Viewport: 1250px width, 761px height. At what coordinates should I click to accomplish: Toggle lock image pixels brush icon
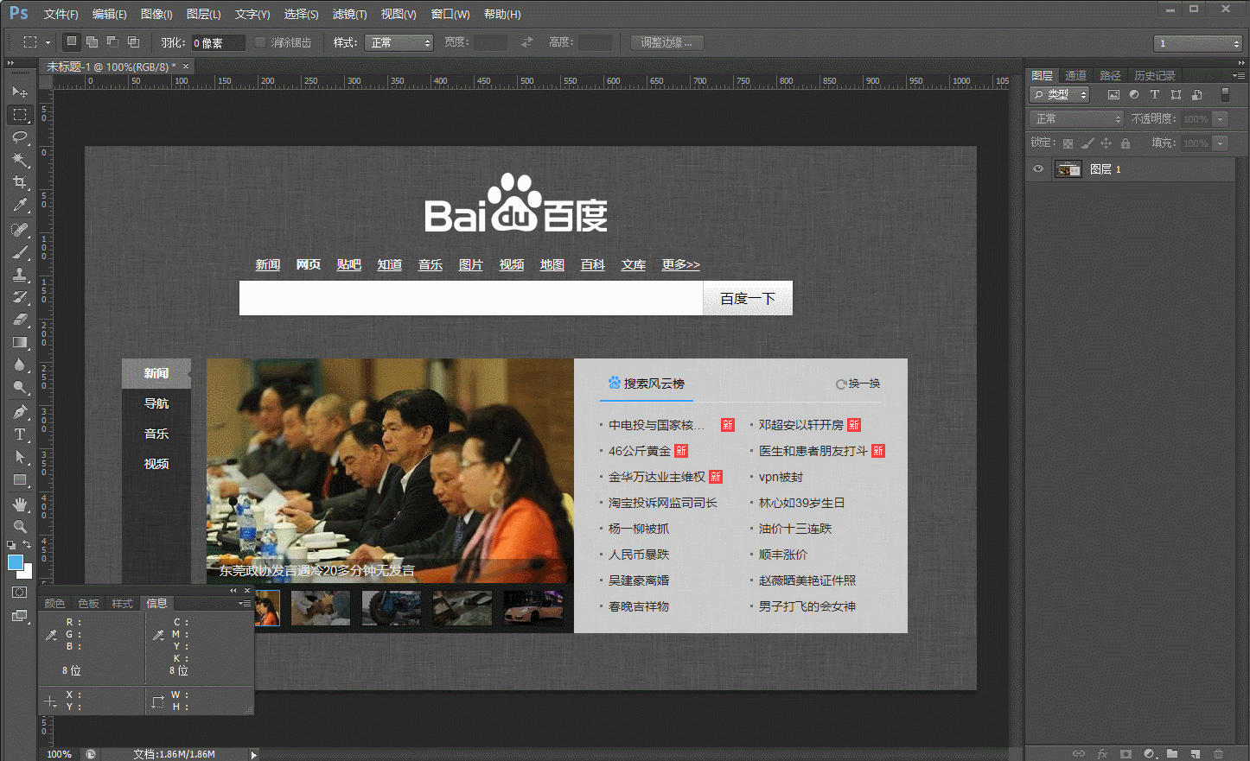[1087, 143]
